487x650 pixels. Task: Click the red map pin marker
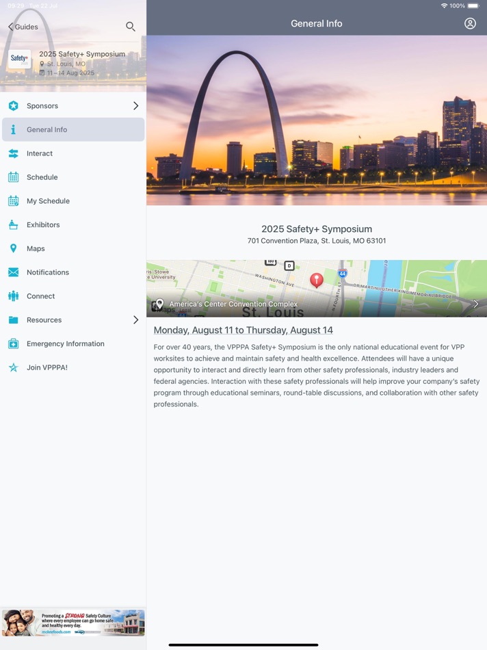click(317, 281)
